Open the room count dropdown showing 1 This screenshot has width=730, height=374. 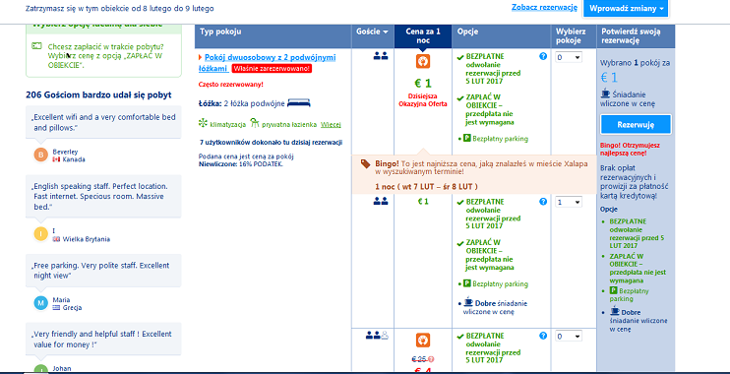569,203
